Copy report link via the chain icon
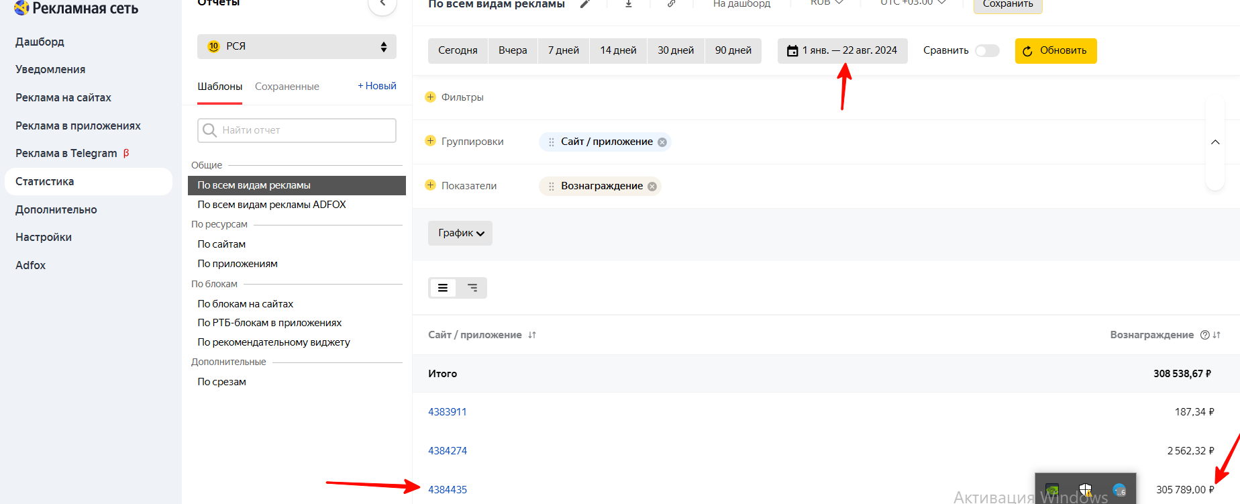This screenshot has height=504, width=1240. 671,3
